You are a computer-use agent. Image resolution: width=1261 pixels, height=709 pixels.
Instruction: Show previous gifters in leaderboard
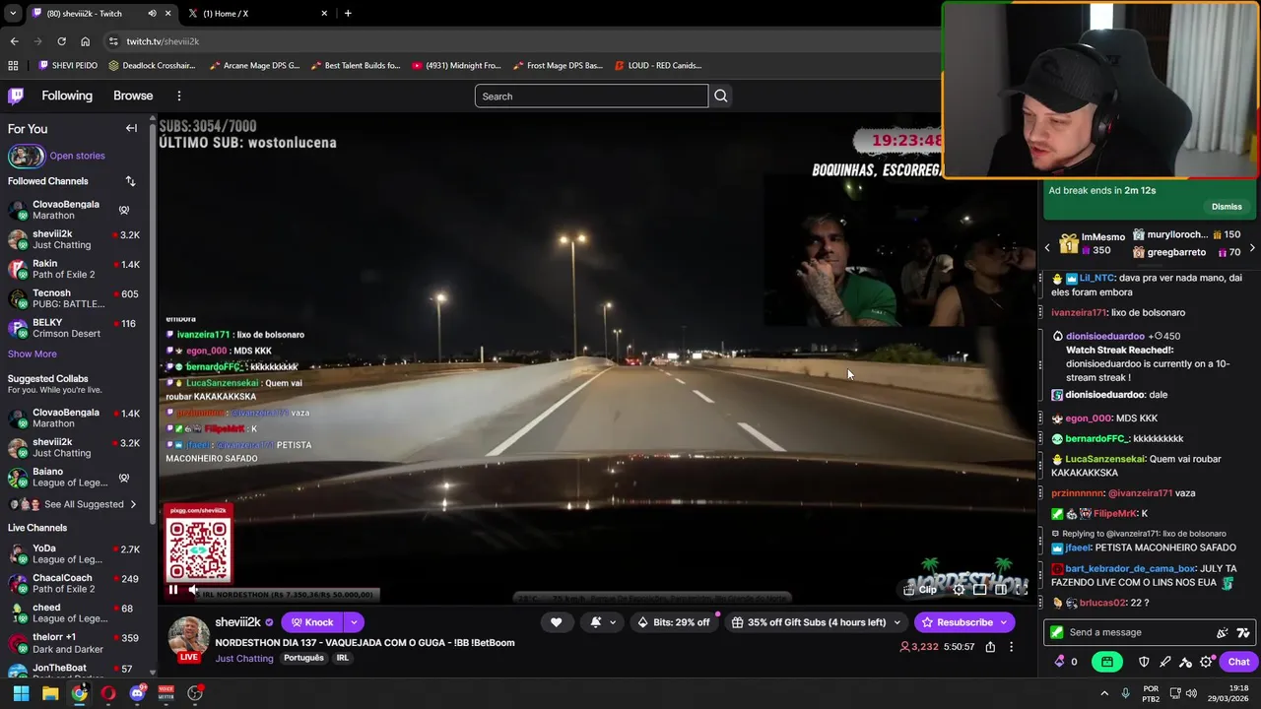coord(1048,248)
